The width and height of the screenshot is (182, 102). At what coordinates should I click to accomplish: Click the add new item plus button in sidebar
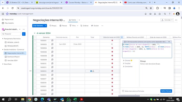[24, 34]
